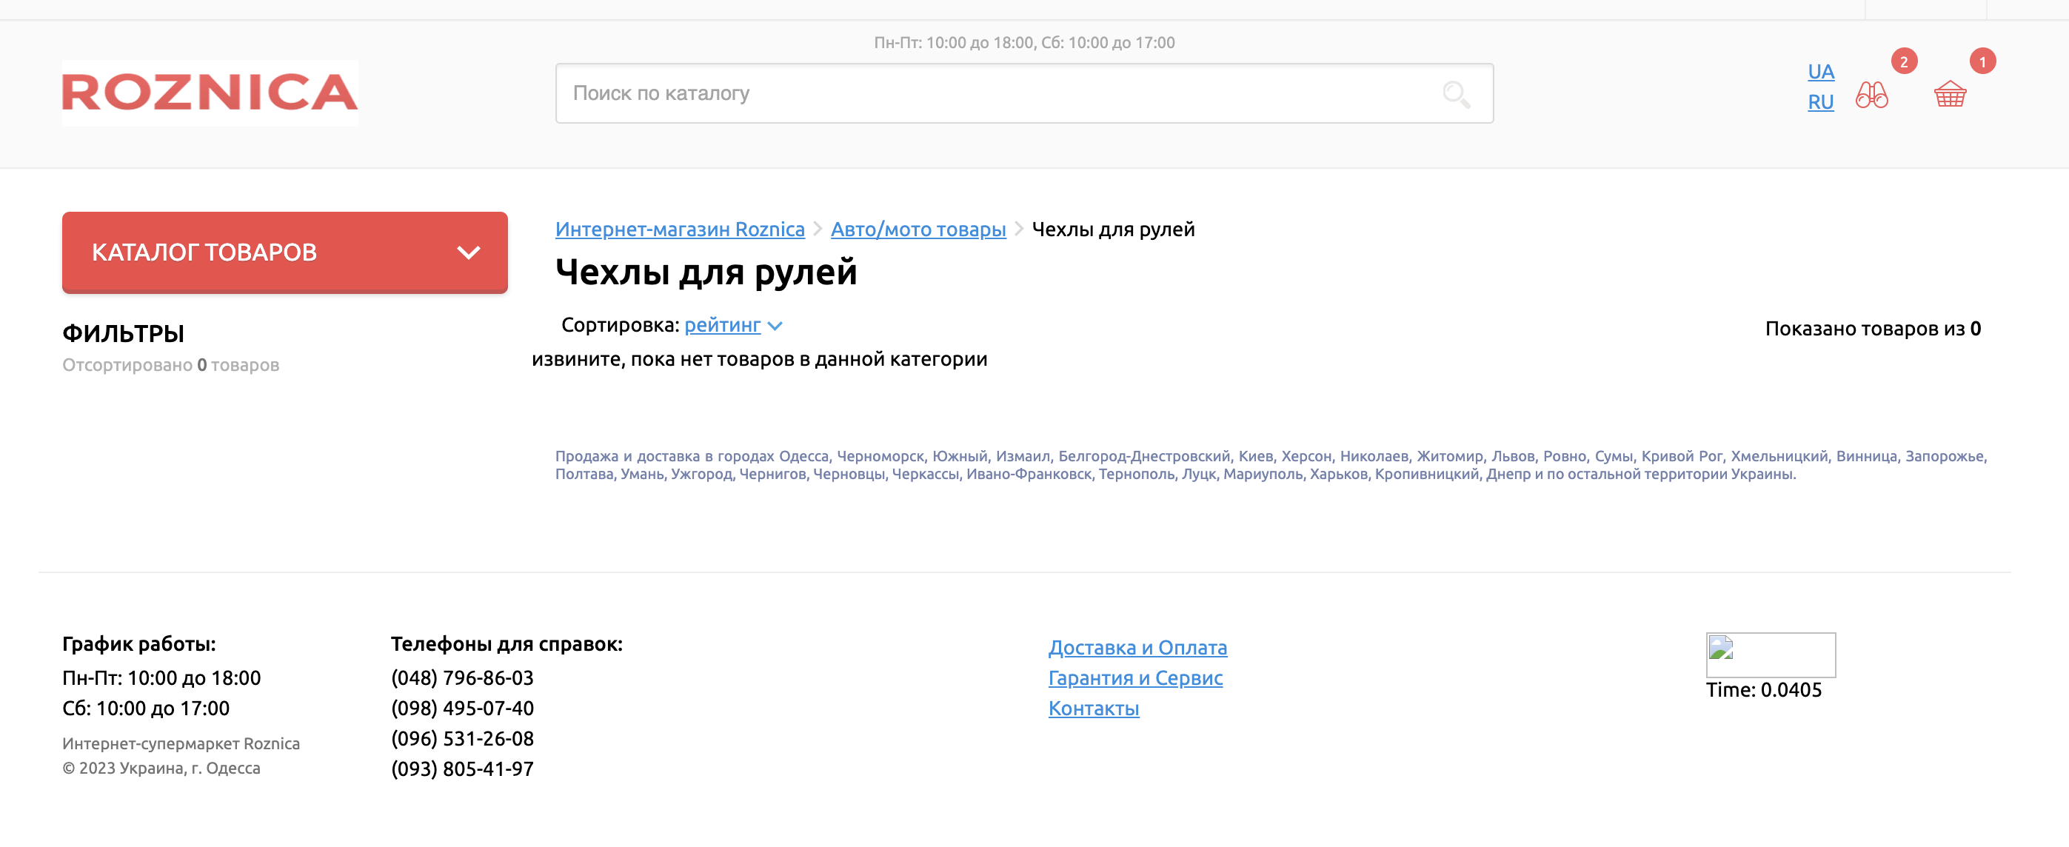
Task: Expand the Каталог товаров dropdown
Action: 241,252
